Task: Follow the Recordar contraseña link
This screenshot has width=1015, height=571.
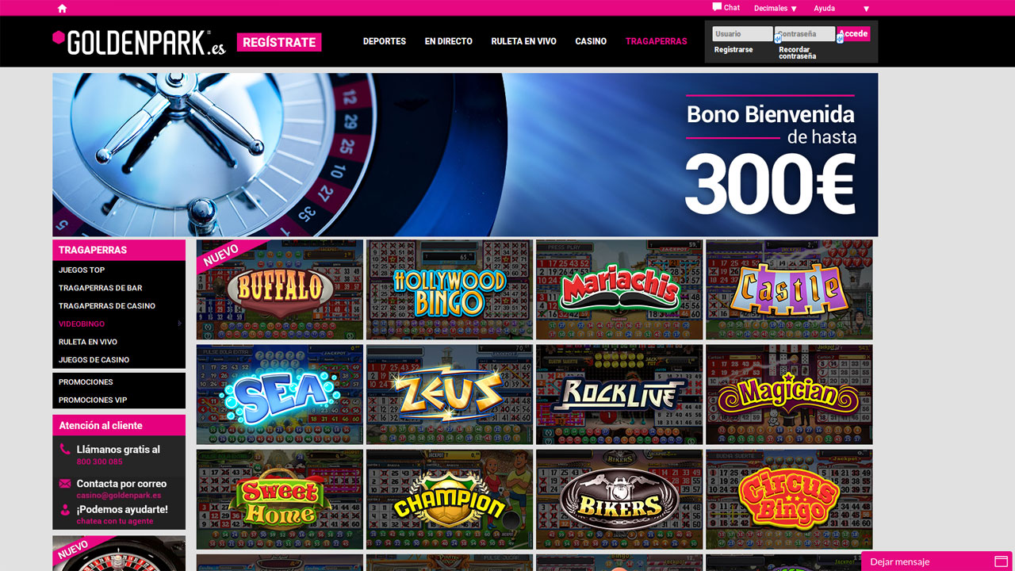Action: [x=797, y=53]
